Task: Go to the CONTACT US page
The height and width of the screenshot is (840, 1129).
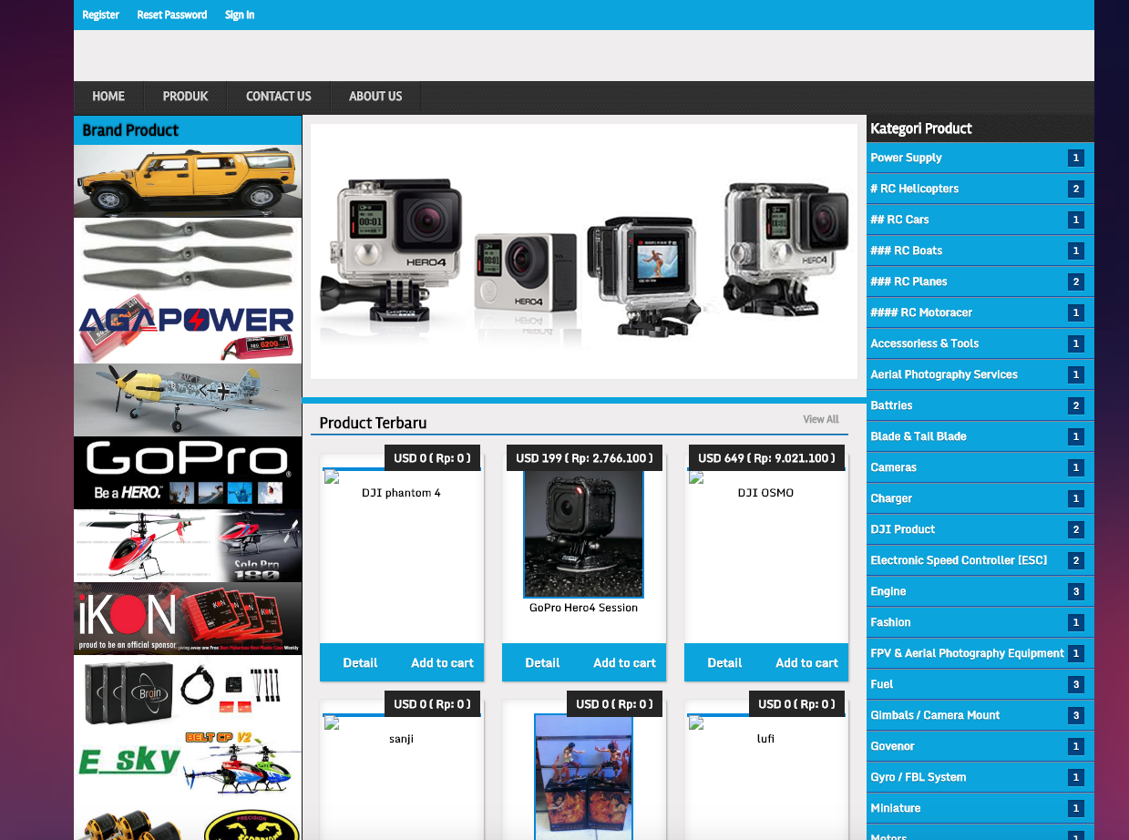Action: point(278,97)
